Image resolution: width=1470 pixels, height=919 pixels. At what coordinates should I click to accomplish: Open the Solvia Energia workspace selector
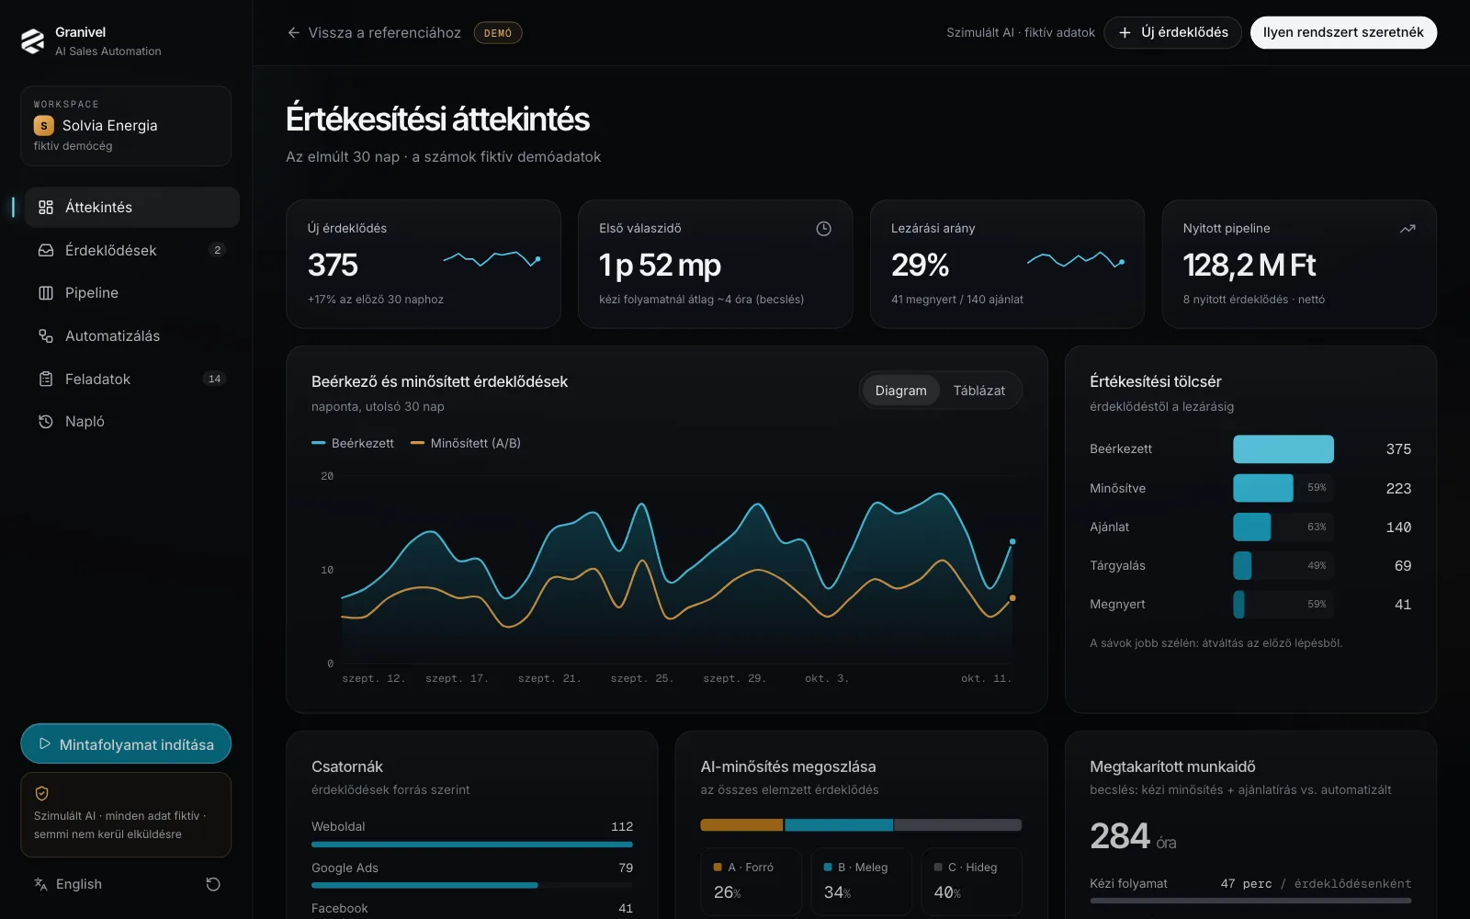pyautogui.click(x=126, y=126)
